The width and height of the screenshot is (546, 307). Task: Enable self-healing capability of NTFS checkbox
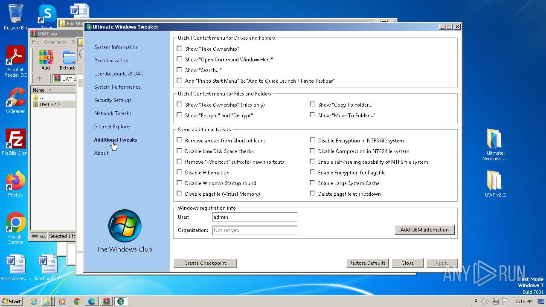coord(312,162)
